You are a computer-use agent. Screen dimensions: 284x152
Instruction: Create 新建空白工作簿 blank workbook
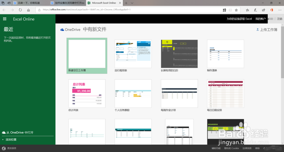[87, 56]
